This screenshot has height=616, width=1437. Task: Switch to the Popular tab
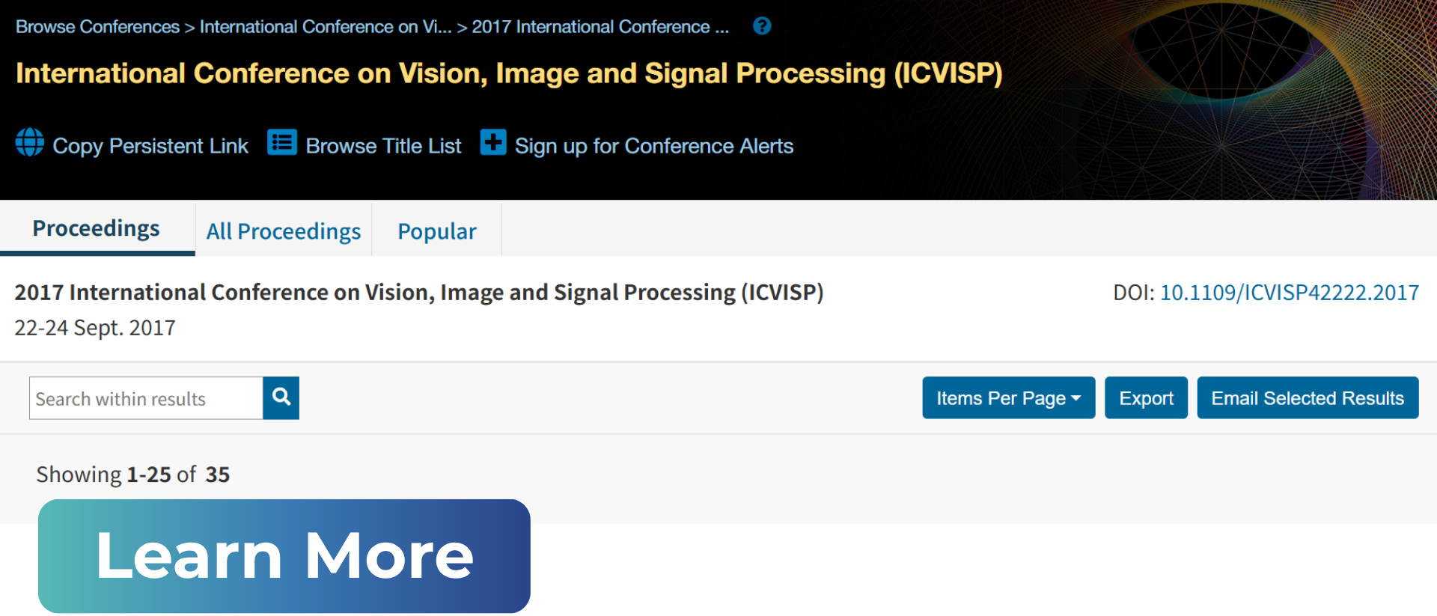437,231
